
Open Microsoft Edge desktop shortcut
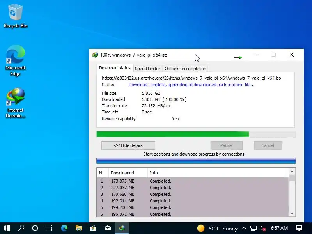[x=16, y=60]
